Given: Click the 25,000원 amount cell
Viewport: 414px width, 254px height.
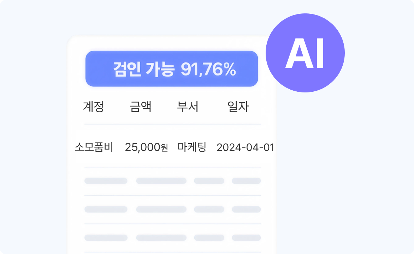Looking at the screenshot, I should [147, 147].
